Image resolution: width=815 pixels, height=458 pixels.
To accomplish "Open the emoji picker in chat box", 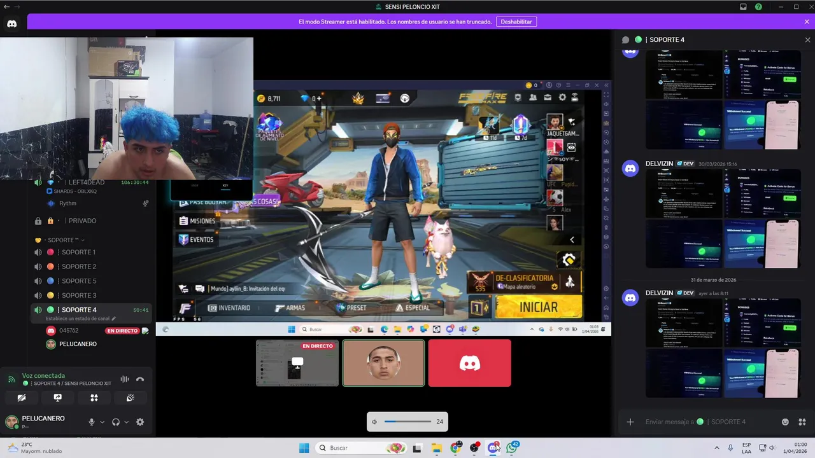I will (785, 422).
